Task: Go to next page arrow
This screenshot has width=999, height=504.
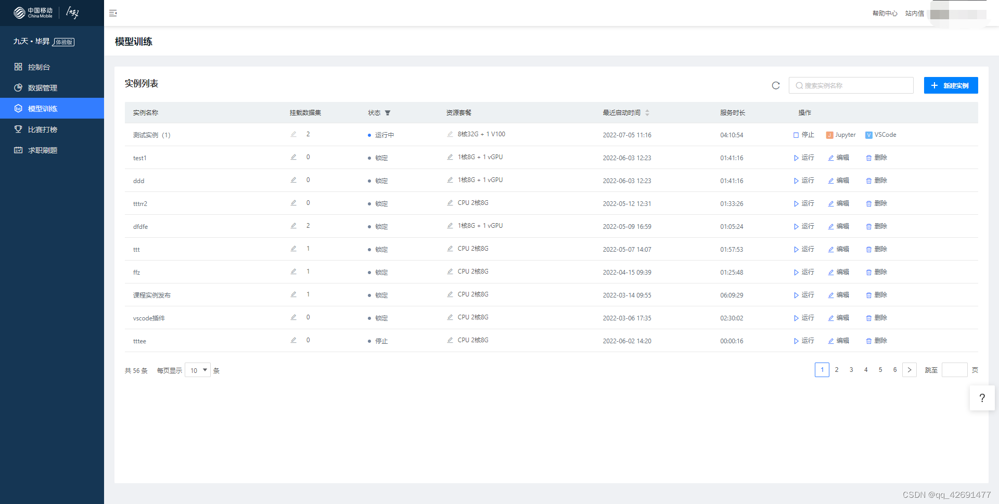Action: pyautogui.click(x=909, y=370)
